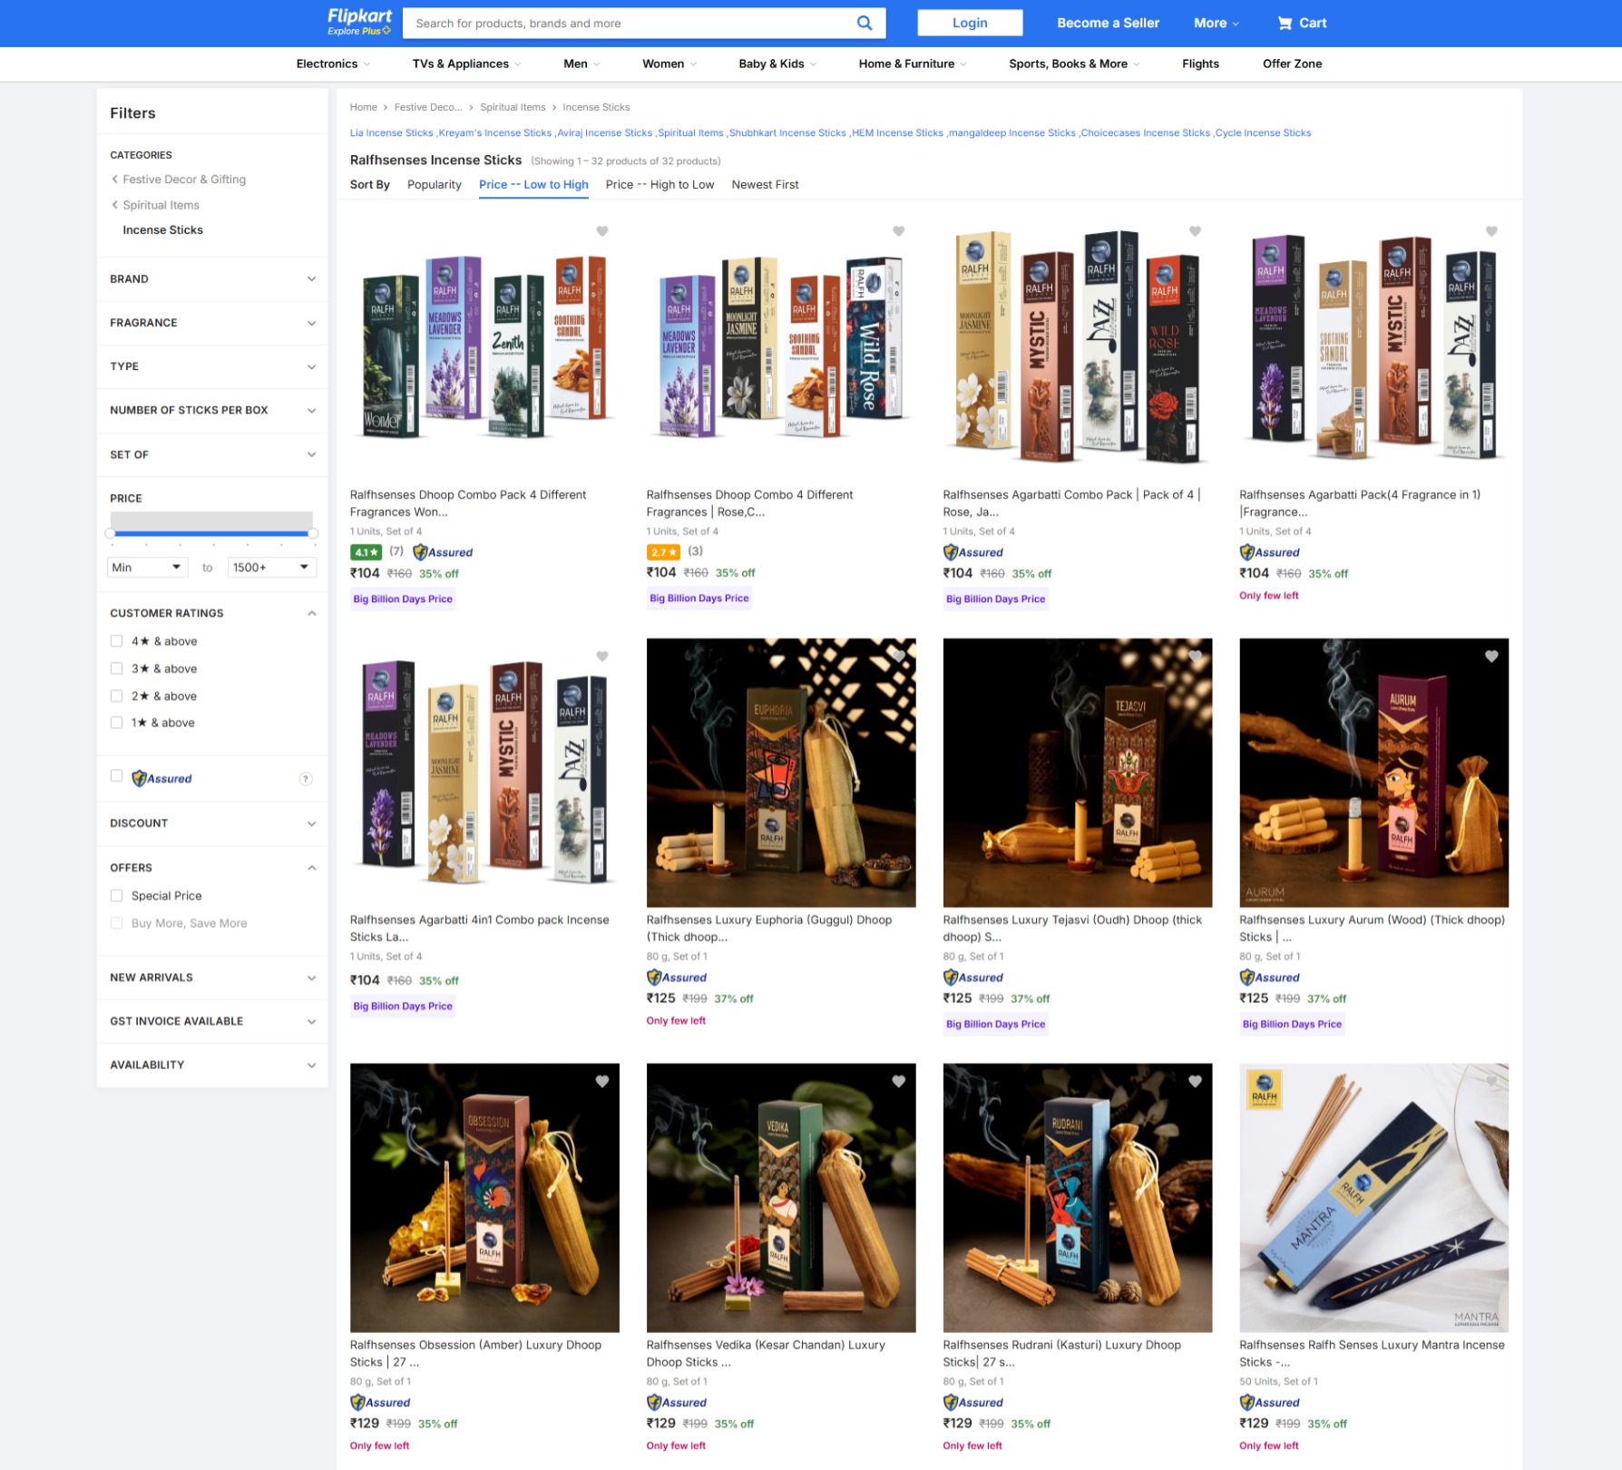Expand the FRAGRANCE filter section
Viewport: 1622px width, 1470px height.
[212, 323]
